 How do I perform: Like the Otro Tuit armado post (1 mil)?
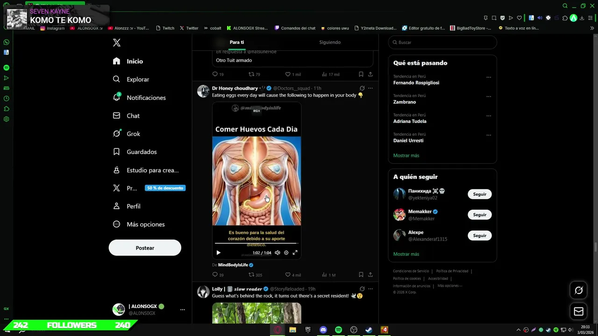point(293,74)
